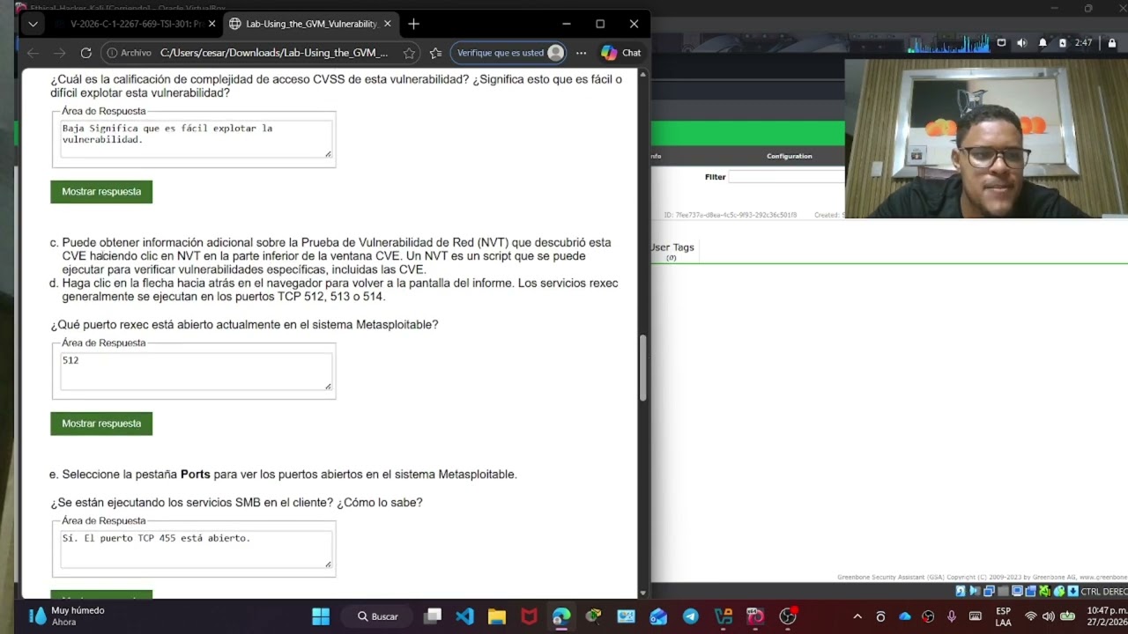Open the Edge favorites list
This screenshot has width=1128, height=634.
click(x=435, y=53)
